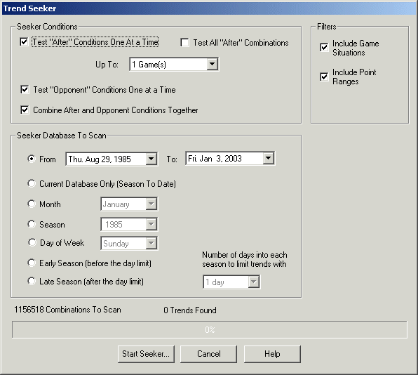Open Help for Trend Seeker
The width and height of the screenshot is (418, 375).
pos(272,354)
